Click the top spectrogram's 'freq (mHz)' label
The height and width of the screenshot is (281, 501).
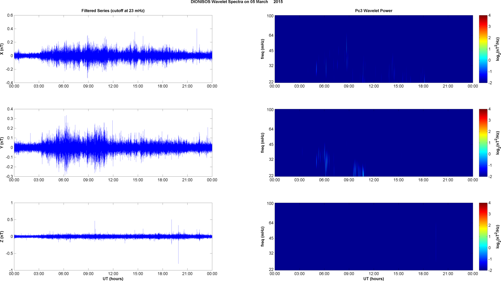[263, 49]
